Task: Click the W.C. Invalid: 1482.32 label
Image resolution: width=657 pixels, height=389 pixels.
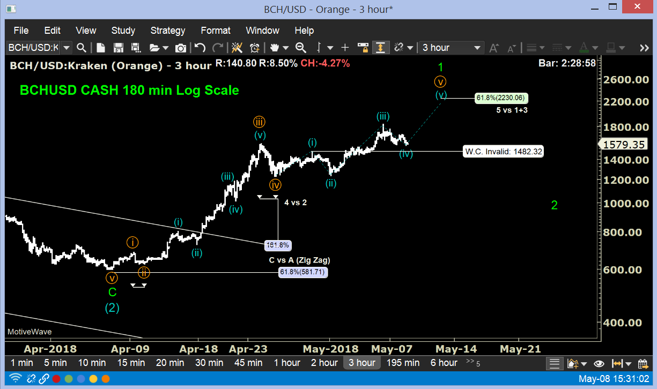Action: tap(503, 151)
